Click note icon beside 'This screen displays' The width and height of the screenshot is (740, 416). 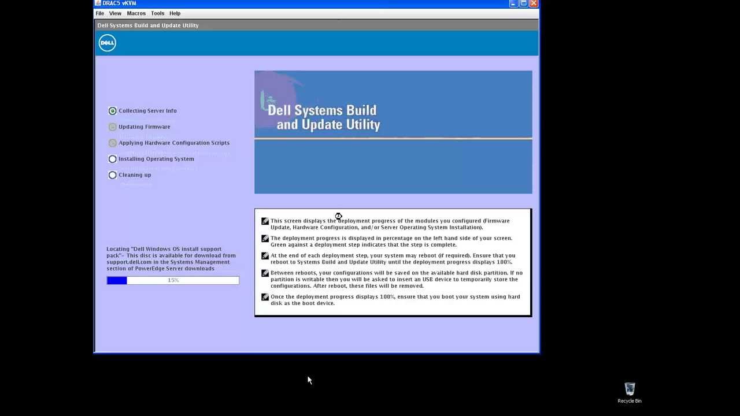coord(265,221)
